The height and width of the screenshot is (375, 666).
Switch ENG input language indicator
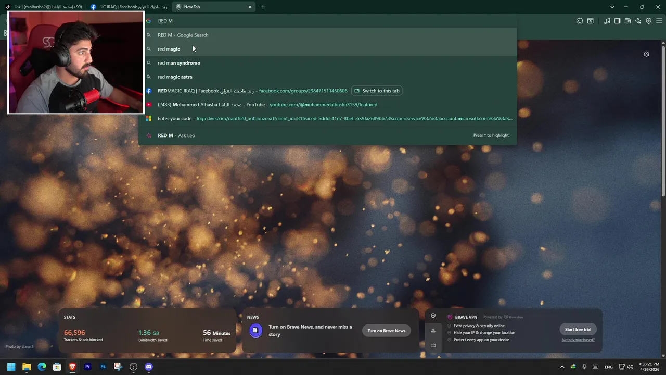tap(608, 367)
